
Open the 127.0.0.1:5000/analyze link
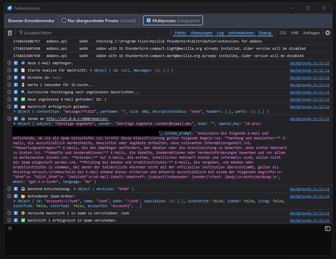[77, 119]
